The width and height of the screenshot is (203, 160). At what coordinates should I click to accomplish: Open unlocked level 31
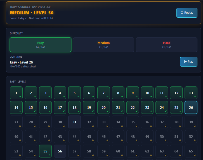[x=74, y=122]
